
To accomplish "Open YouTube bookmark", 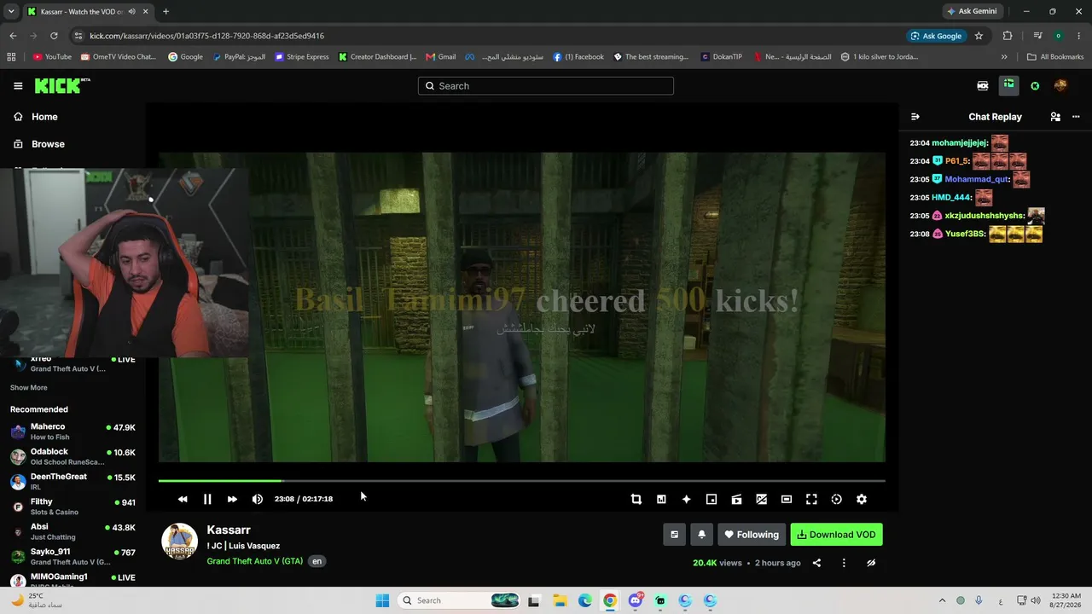I will (52, 57).
